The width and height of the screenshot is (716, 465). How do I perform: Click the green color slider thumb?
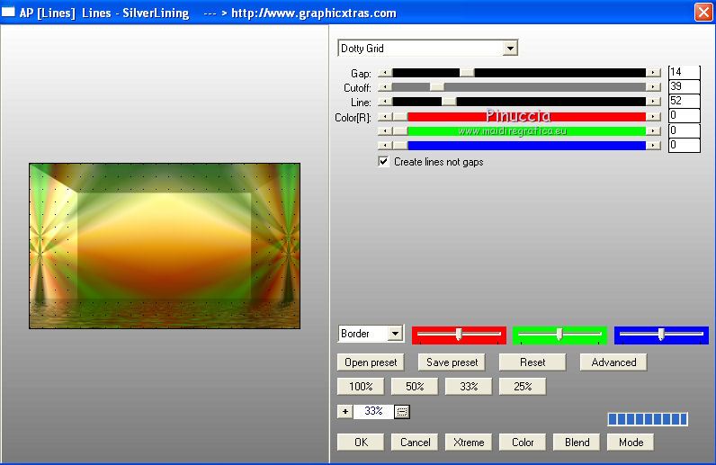[x=400, y=131]
